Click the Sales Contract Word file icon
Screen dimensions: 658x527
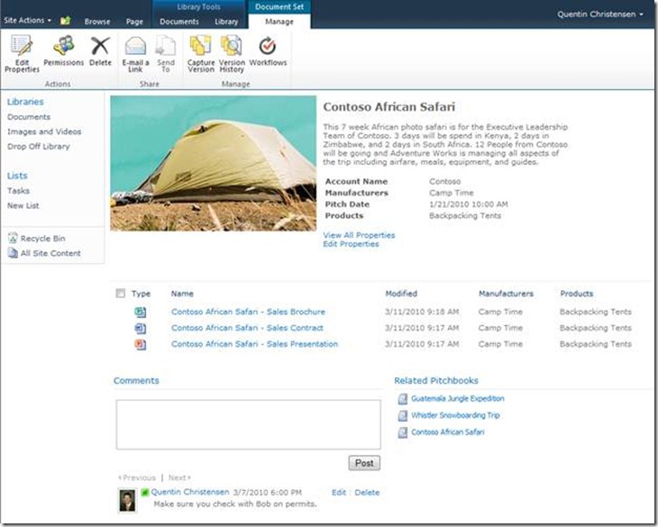(140, 328)
